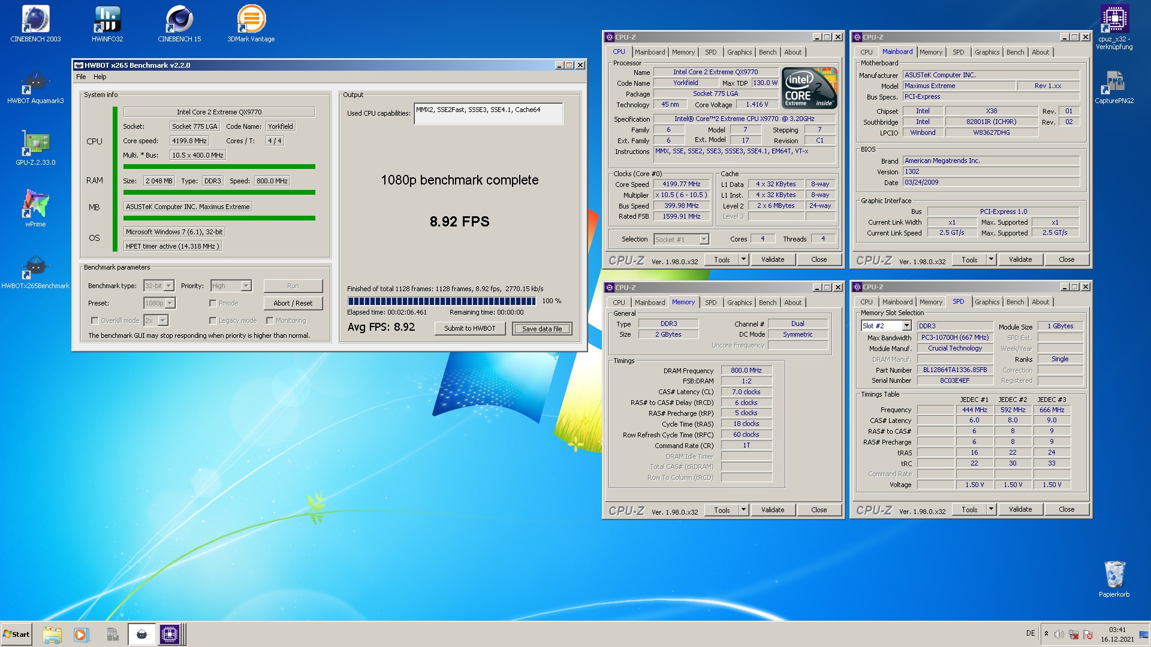Select the HWBOT Aquamark3 desktop icon

(x=35, y=87)
